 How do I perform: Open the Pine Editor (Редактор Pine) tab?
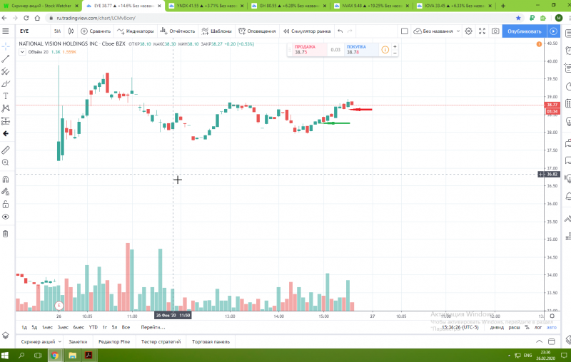(114, 341)
